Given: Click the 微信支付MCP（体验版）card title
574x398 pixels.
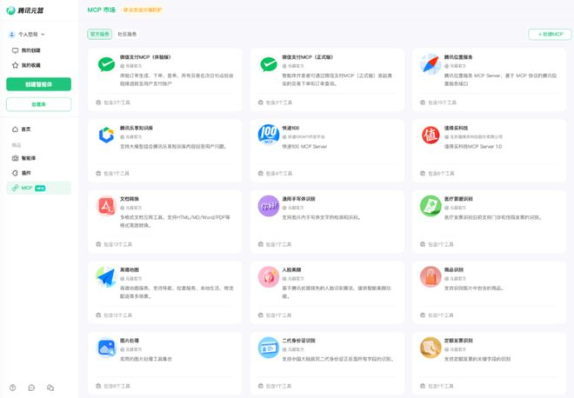Looking at the screenshot, I should [x=145, y=57].
